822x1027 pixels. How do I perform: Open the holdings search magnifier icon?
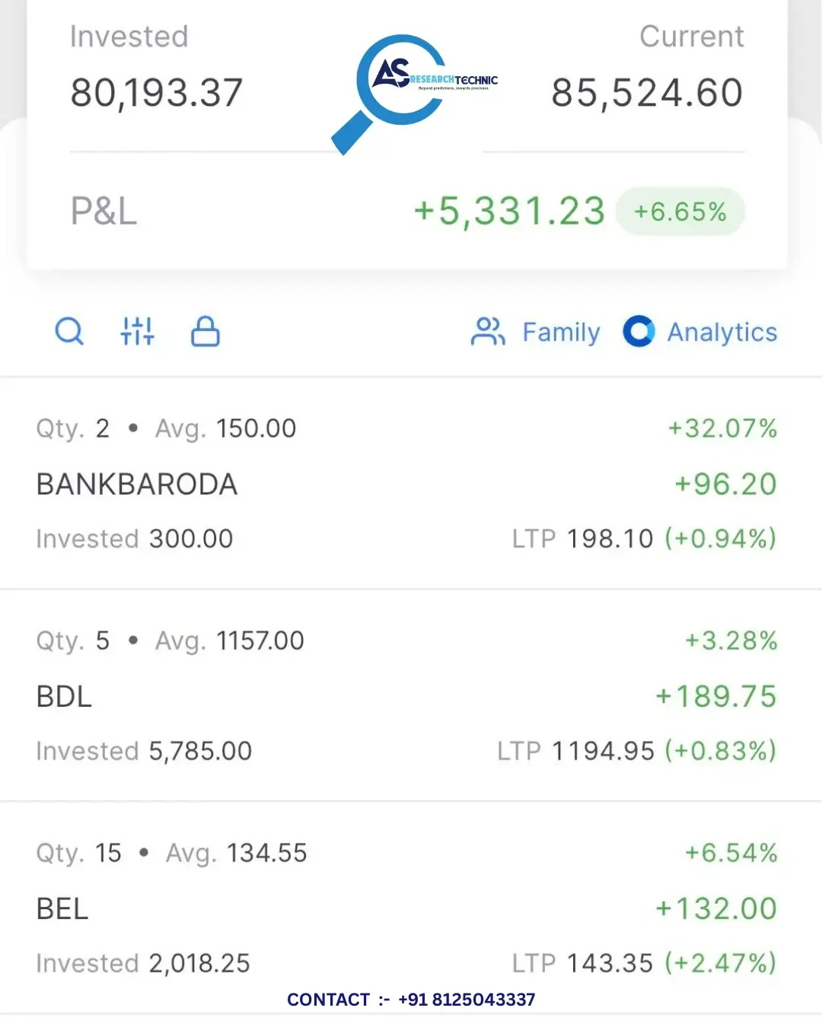[69, 332]
